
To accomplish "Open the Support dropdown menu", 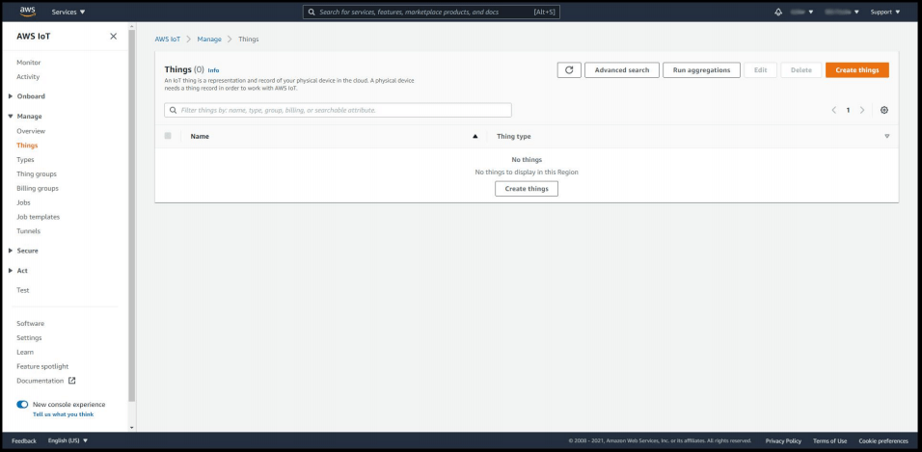I will click(885, 12).
